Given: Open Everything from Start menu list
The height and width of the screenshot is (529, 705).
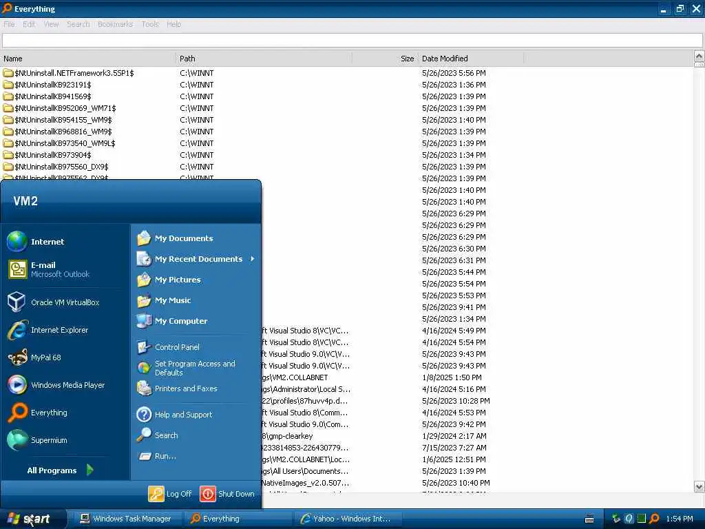Looking at the screenshot, I should coord(37,413).
